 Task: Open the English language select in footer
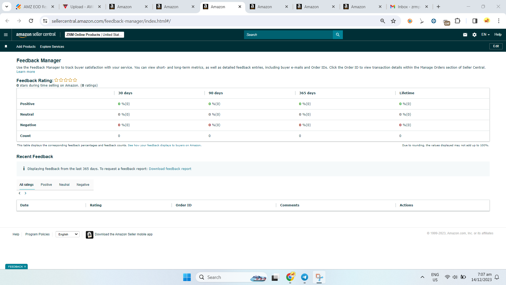click(x=67, y=234)
